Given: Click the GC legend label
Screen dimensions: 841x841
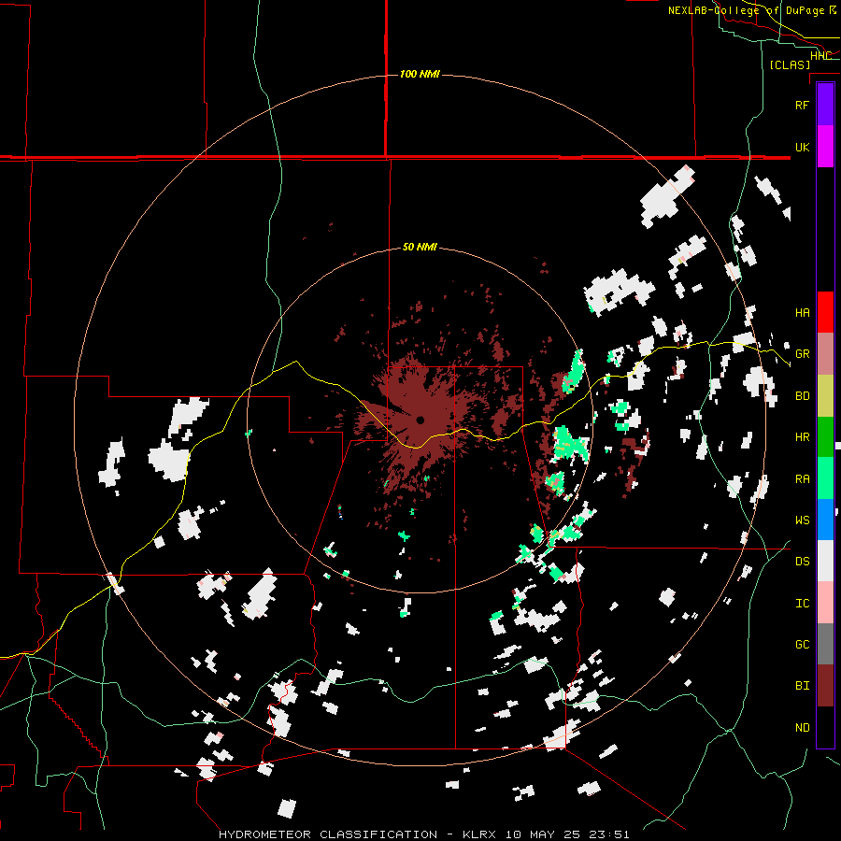Looking at the screenshot, I should pyautogui.click(x=802, y=645).
